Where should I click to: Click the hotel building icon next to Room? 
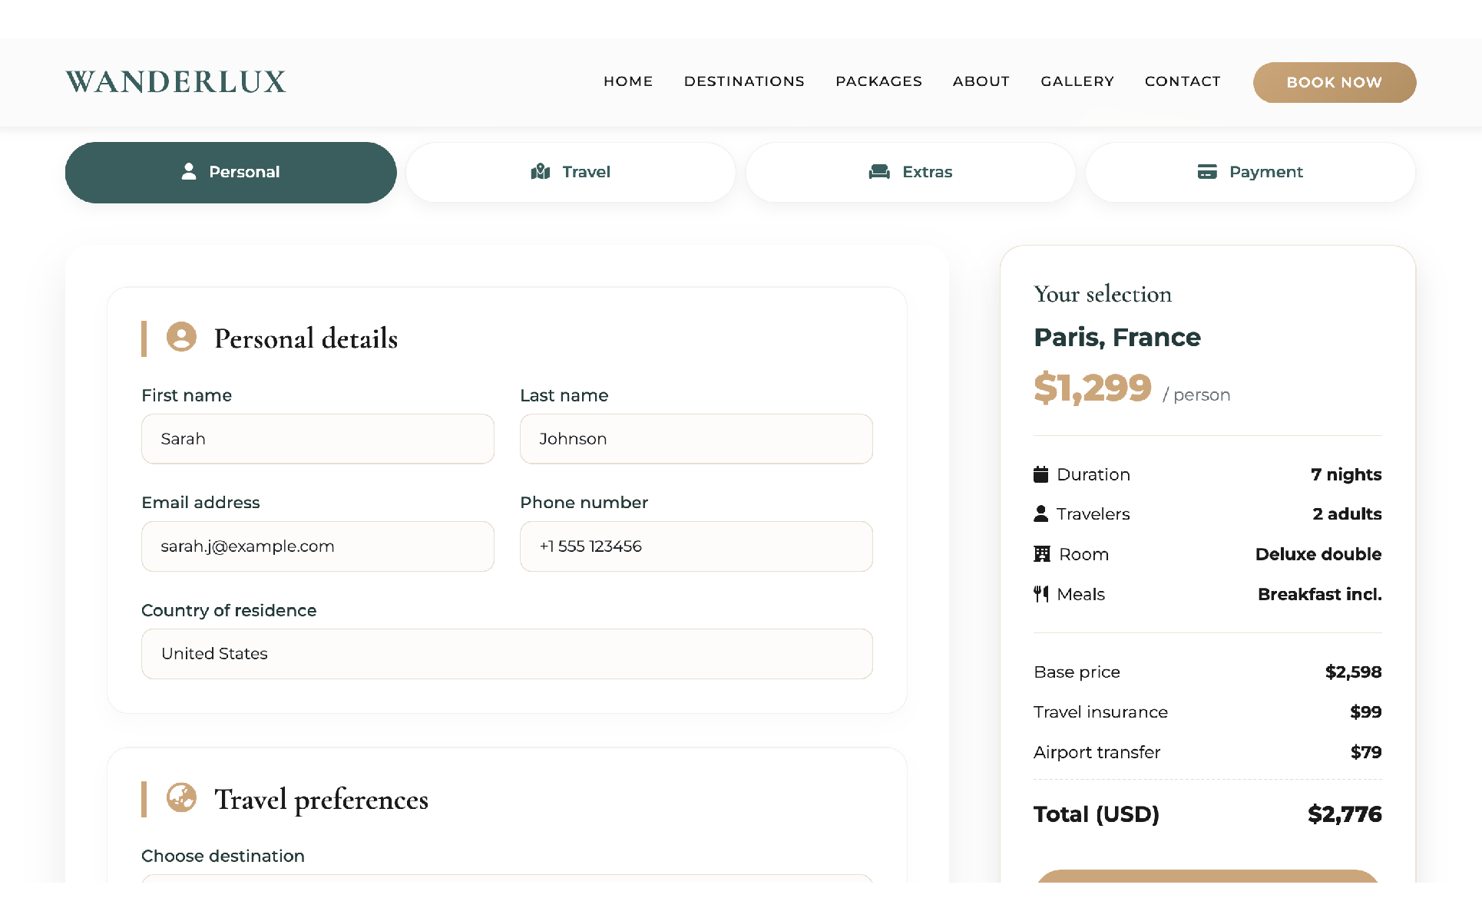point(1041,554)
